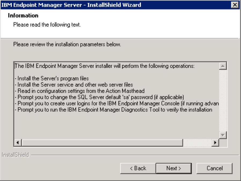Click the horizontal scrollbar thumb
Viewport: 241px width, 181px height.
[102, 143]
